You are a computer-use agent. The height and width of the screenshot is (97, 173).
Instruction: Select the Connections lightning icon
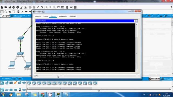pyautogui.click(x=15, y=83)
